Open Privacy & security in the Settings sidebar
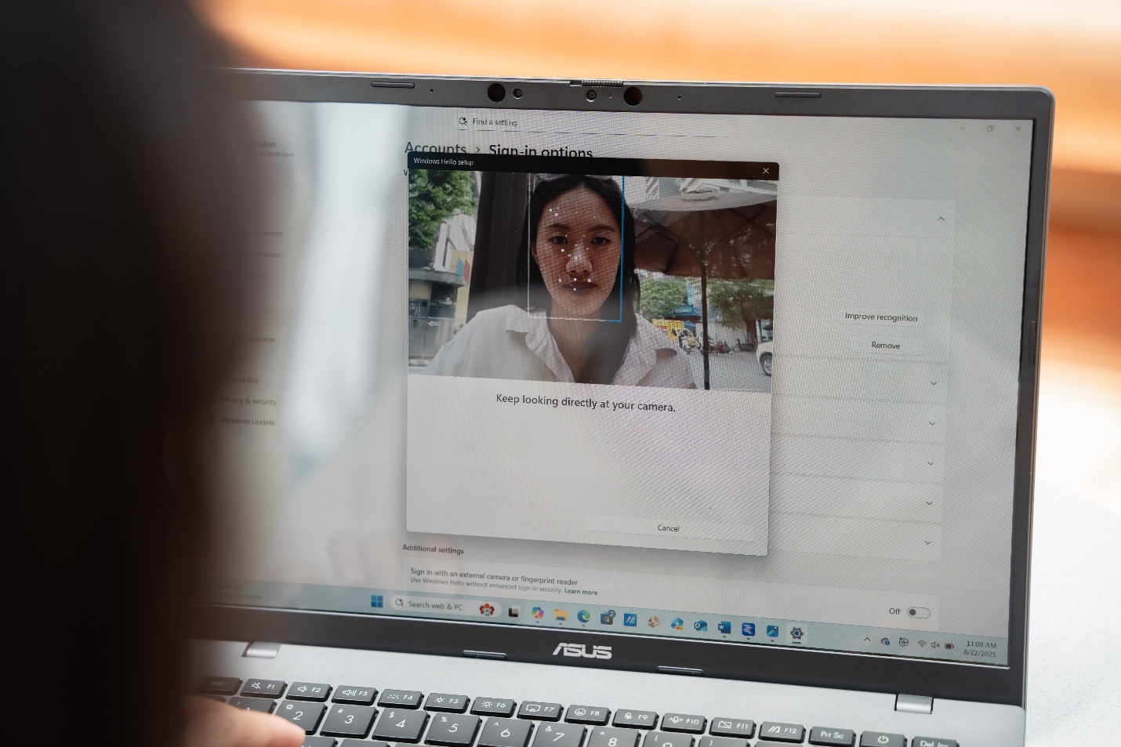The image size is (1121, 747). pos(249,401)
